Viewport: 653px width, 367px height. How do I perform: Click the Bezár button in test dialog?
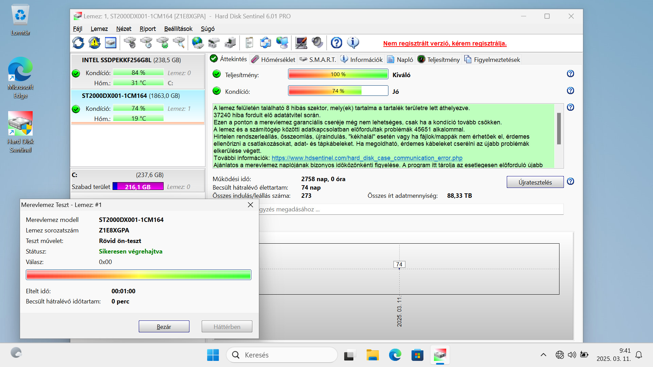pos(164,327)
